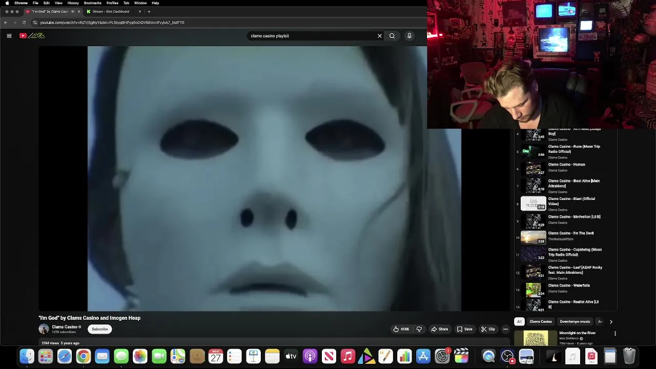The image size is (656, 369).
Task: Play Clams Casino - Waterfalls from playlist
Action: (566, 290)
